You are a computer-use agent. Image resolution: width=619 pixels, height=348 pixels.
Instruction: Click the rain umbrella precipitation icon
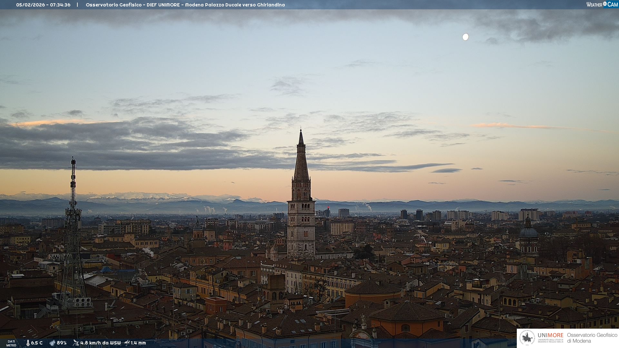click(127, 343)
